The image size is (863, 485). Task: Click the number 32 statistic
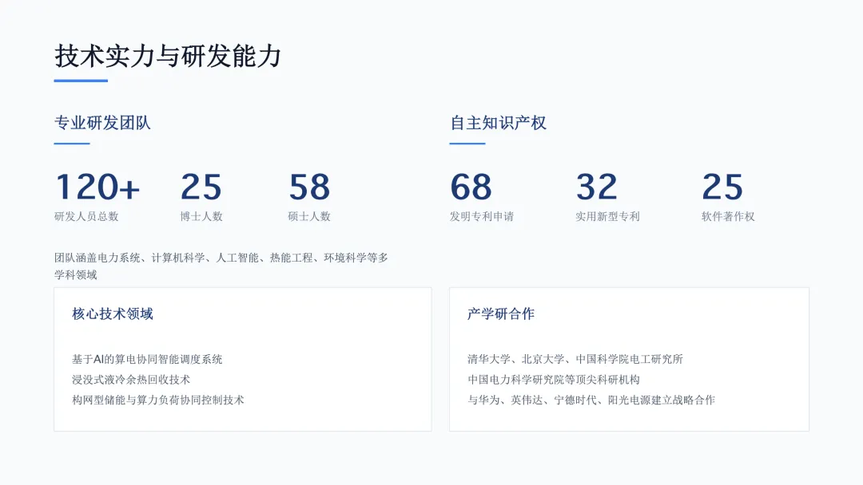point(597,187)
